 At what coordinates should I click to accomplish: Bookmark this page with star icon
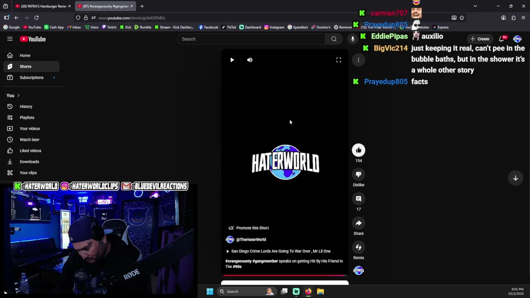462,18
